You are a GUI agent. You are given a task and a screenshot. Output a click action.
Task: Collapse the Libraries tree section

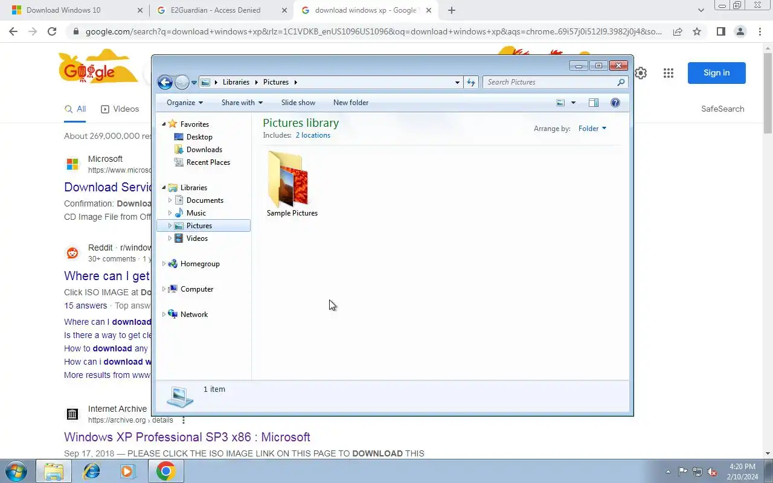tap(164, 188)
